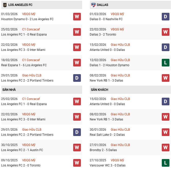
Task: Open the Real Espana 1-6 Los Angeles FC match
Action: (x=24, y=65)
